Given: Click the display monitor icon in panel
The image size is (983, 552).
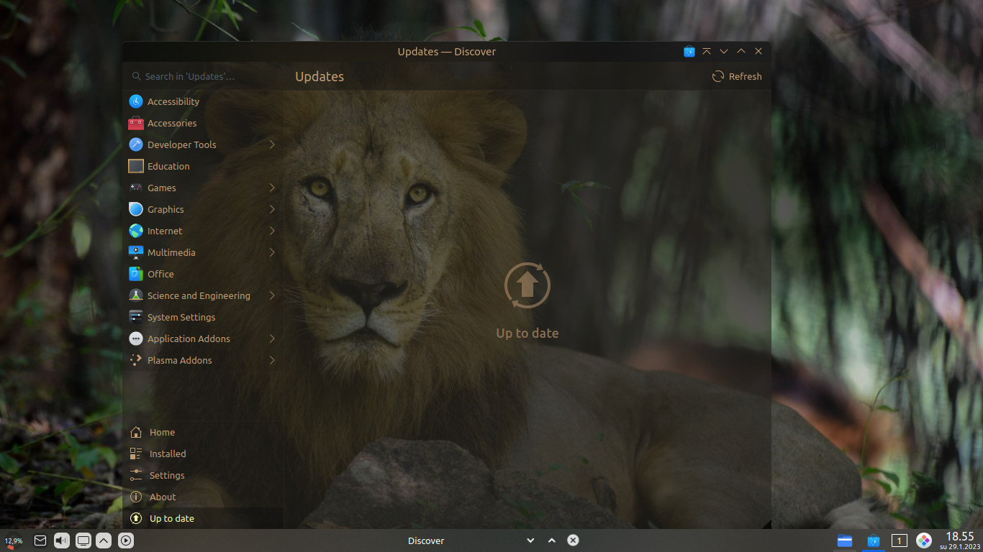Looking at the screenshot, I should pos(83,540).
